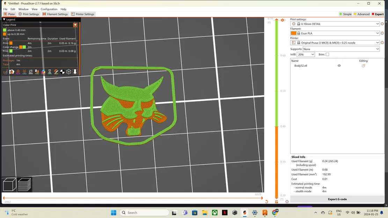Toggle Deretractions visibility icon
Screen dimensions: 388x218
pos(24,72)
